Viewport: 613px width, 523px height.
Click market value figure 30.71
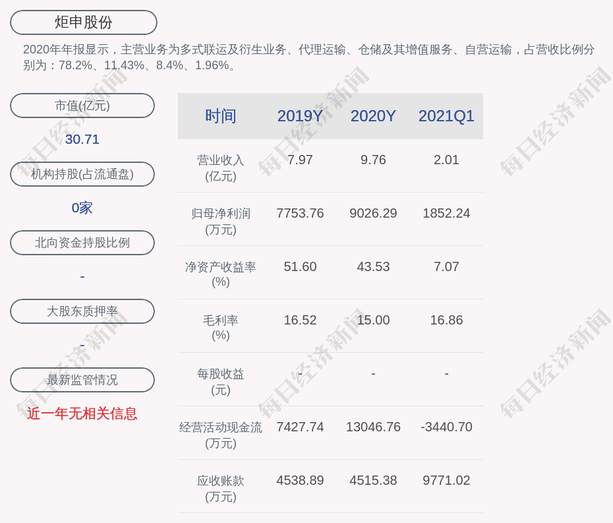click(x=82, y=139)
